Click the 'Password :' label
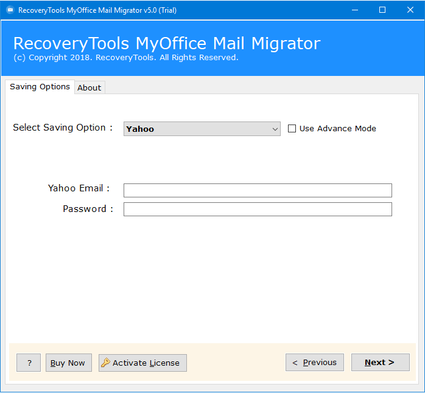The height and width of the screenshot is (393, 425). click(x=88, y=209)
